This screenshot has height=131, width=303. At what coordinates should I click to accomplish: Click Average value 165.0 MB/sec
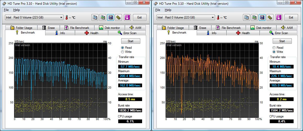[282, 85]
